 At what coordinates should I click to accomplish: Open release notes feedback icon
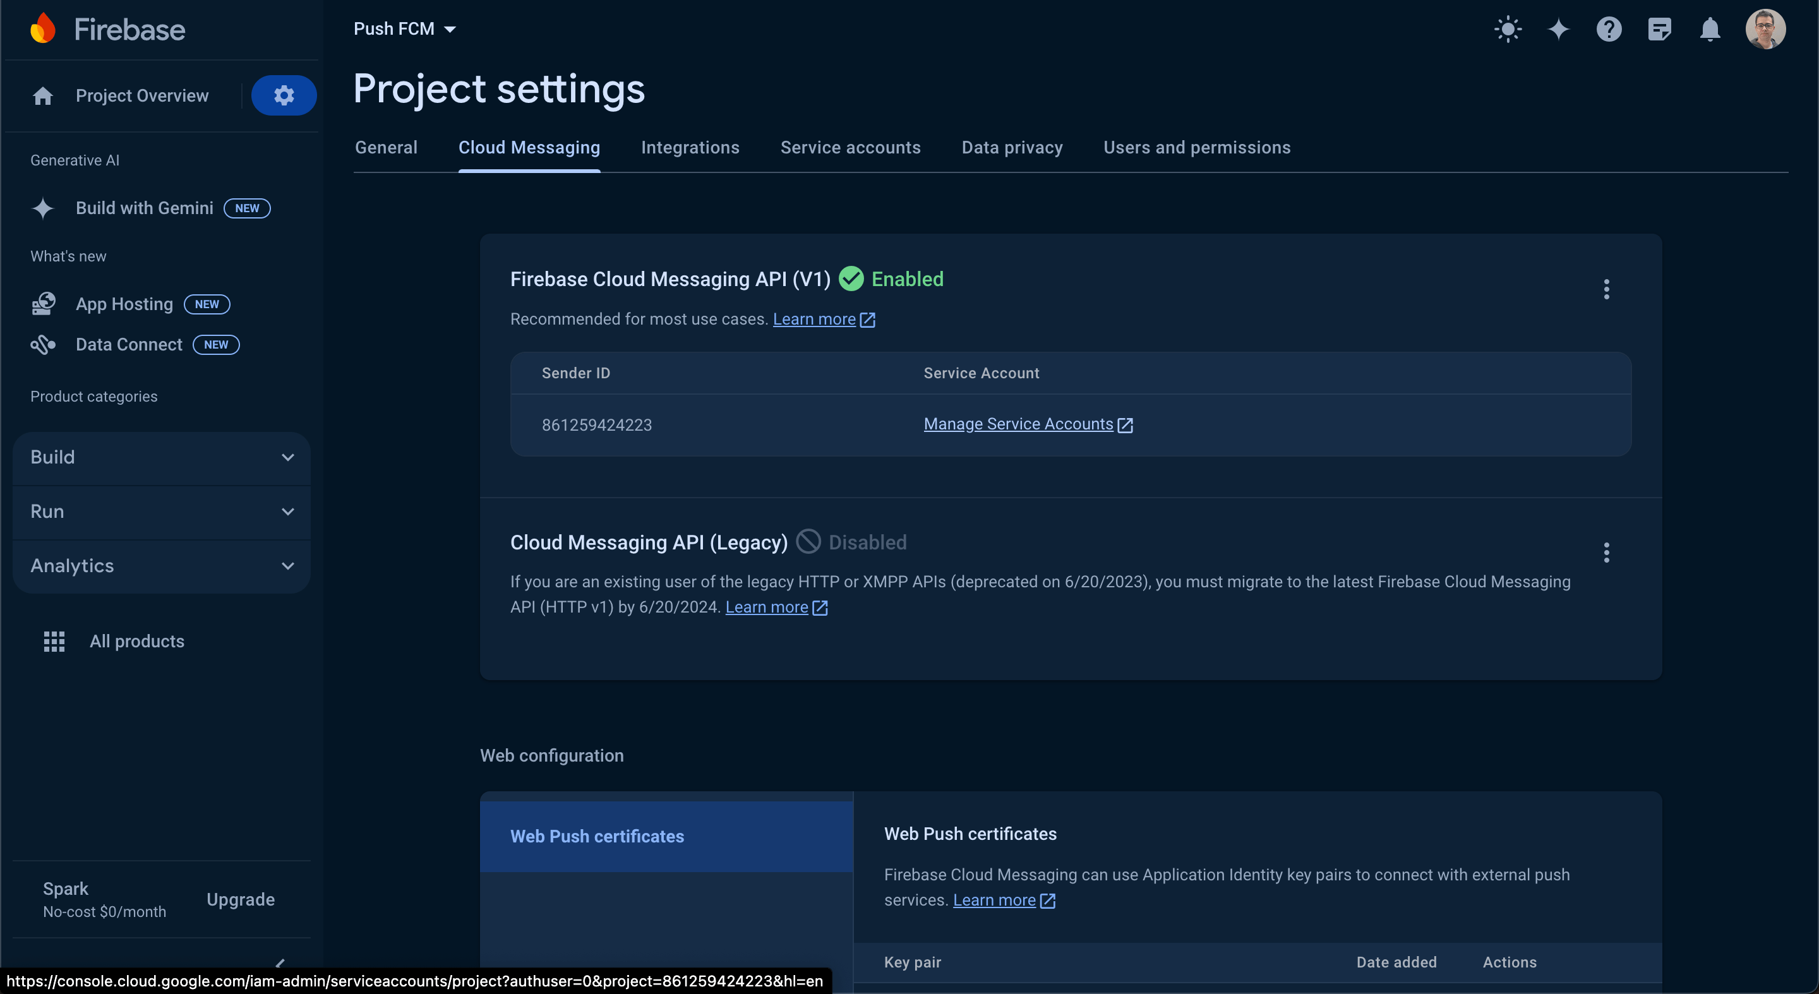(x=1659, y=30)
